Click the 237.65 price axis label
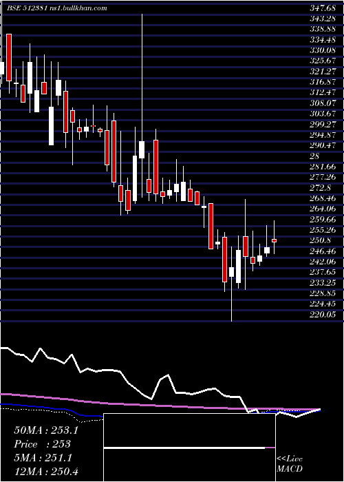Image resolution: width=344 pixels, height=482 pixels. [322, 272]
